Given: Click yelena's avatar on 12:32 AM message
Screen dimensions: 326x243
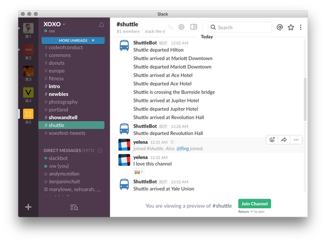Looking at the screenshot, I should pyautogui.click(x=124, y=160).
